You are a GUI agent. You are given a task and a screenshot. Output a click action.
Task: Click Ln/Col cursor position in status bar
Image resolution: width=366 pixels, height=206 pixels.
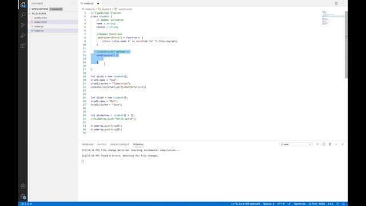click(245, 204)
